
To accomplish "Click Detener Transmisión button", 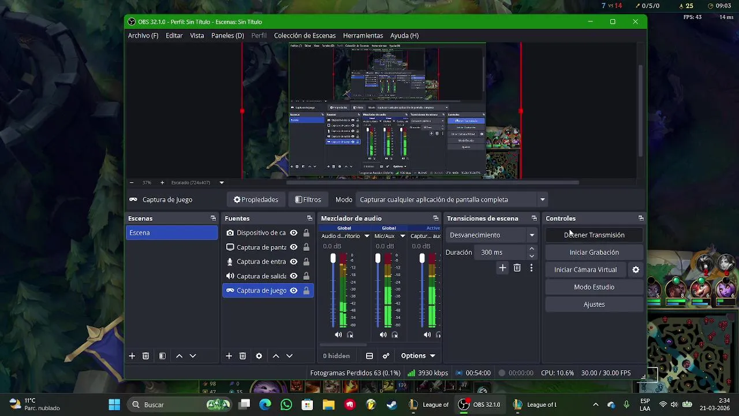I will (594, 235).
